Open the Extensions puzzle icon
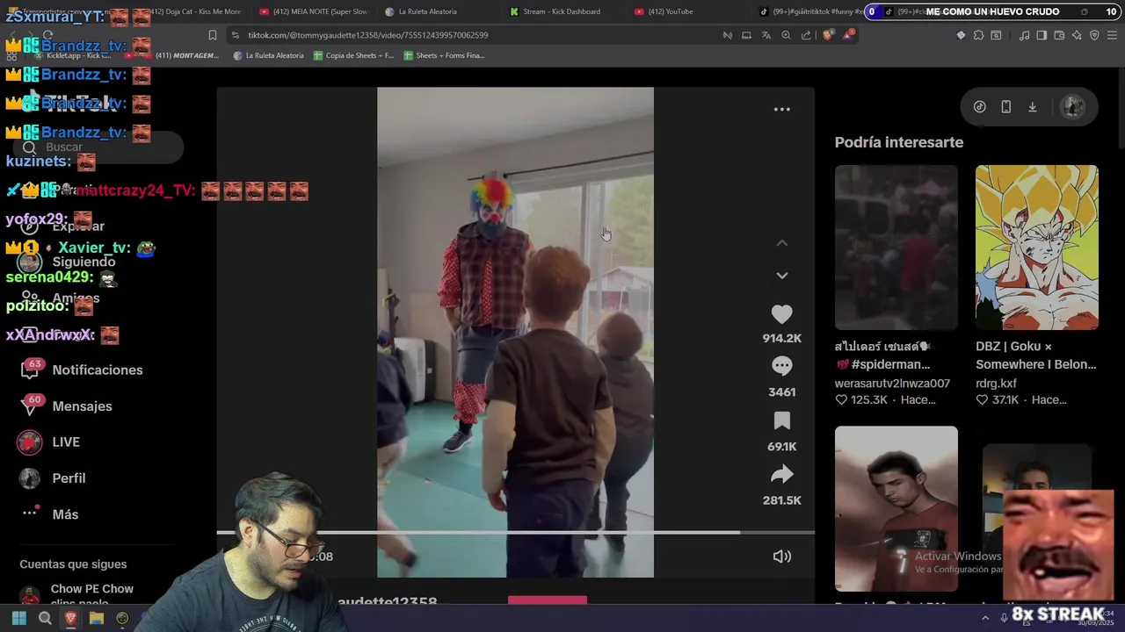 978,35
